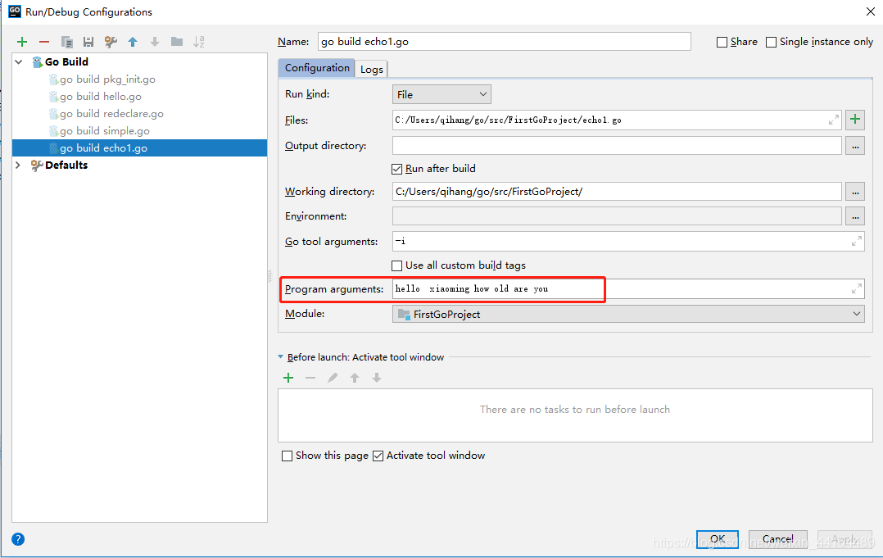
Task: Expand the Go tool arguments field
Action: click(857, 242)
